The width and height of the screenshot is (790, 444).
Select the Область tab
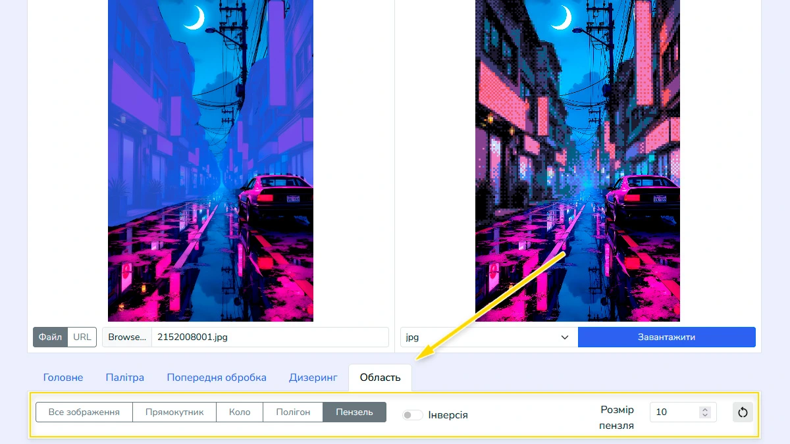coord(380,378)
